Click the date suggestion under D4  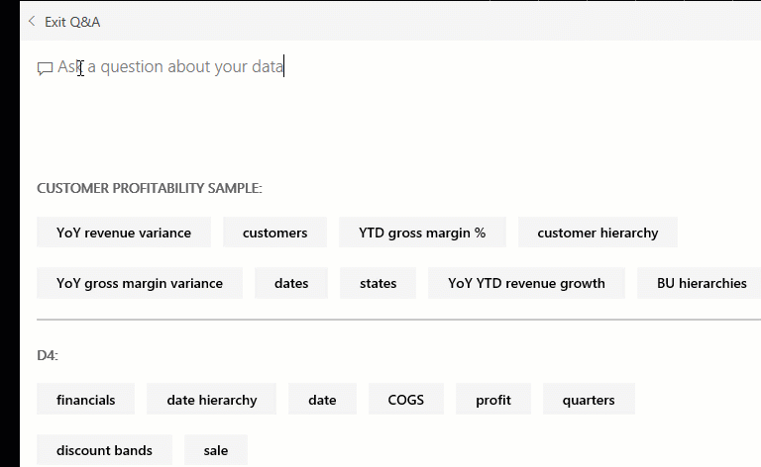coord(322,400)
